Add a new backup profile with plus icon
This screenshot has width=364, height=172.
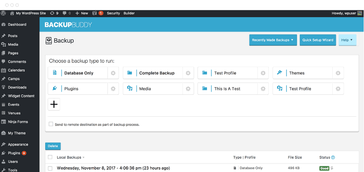(x=54, y=104)
